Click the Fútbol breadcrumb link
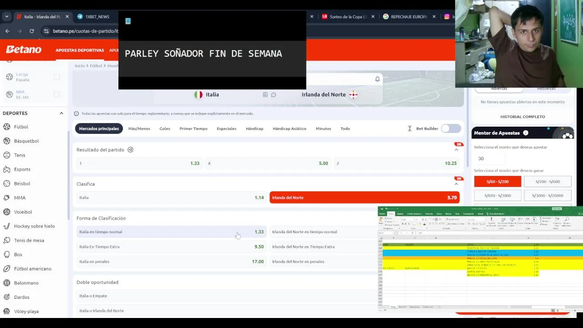 click(x=96, y=66)
